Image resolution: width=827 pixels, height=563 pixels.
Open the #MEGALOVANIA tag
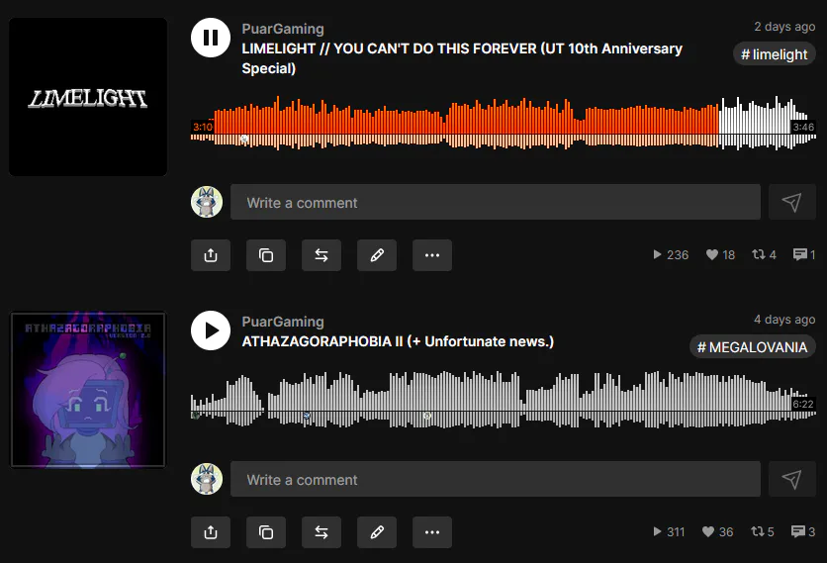[753, 347]
